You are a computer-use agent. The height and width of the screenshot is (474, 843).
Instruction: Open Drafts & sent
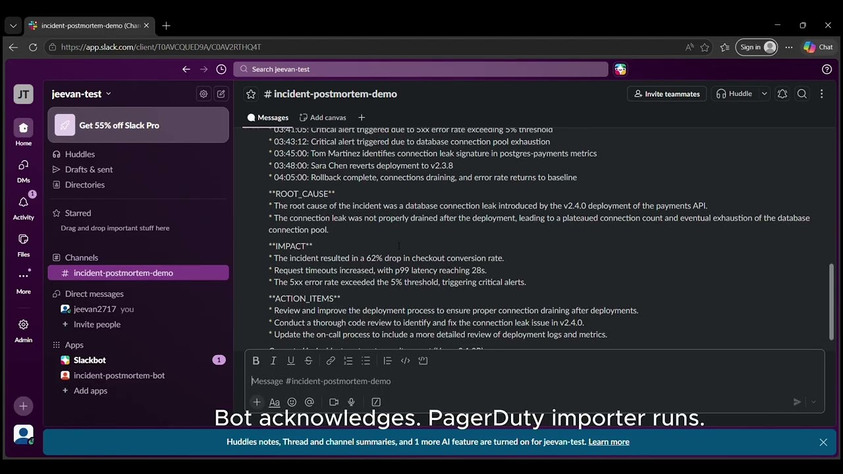pyautogui.click(x=138, y=169)
